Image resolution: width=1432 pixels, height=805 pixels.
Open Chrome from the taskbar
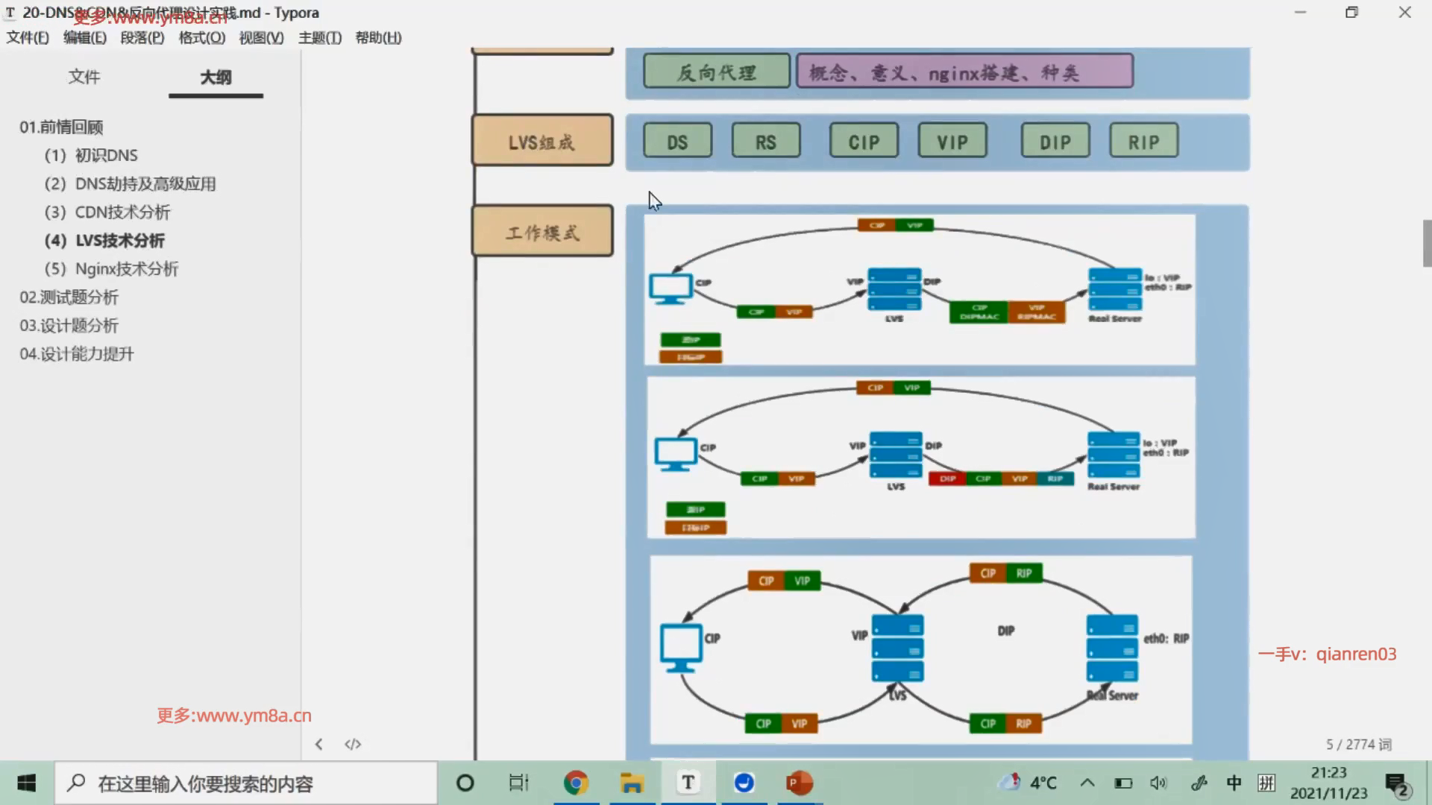click(576, 783)
